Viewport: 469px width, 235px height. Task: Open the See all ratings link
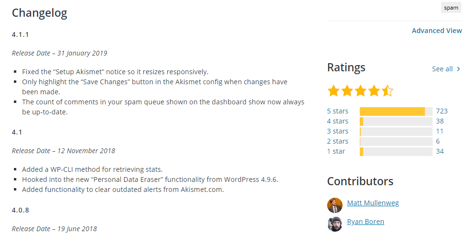point(442,69)
